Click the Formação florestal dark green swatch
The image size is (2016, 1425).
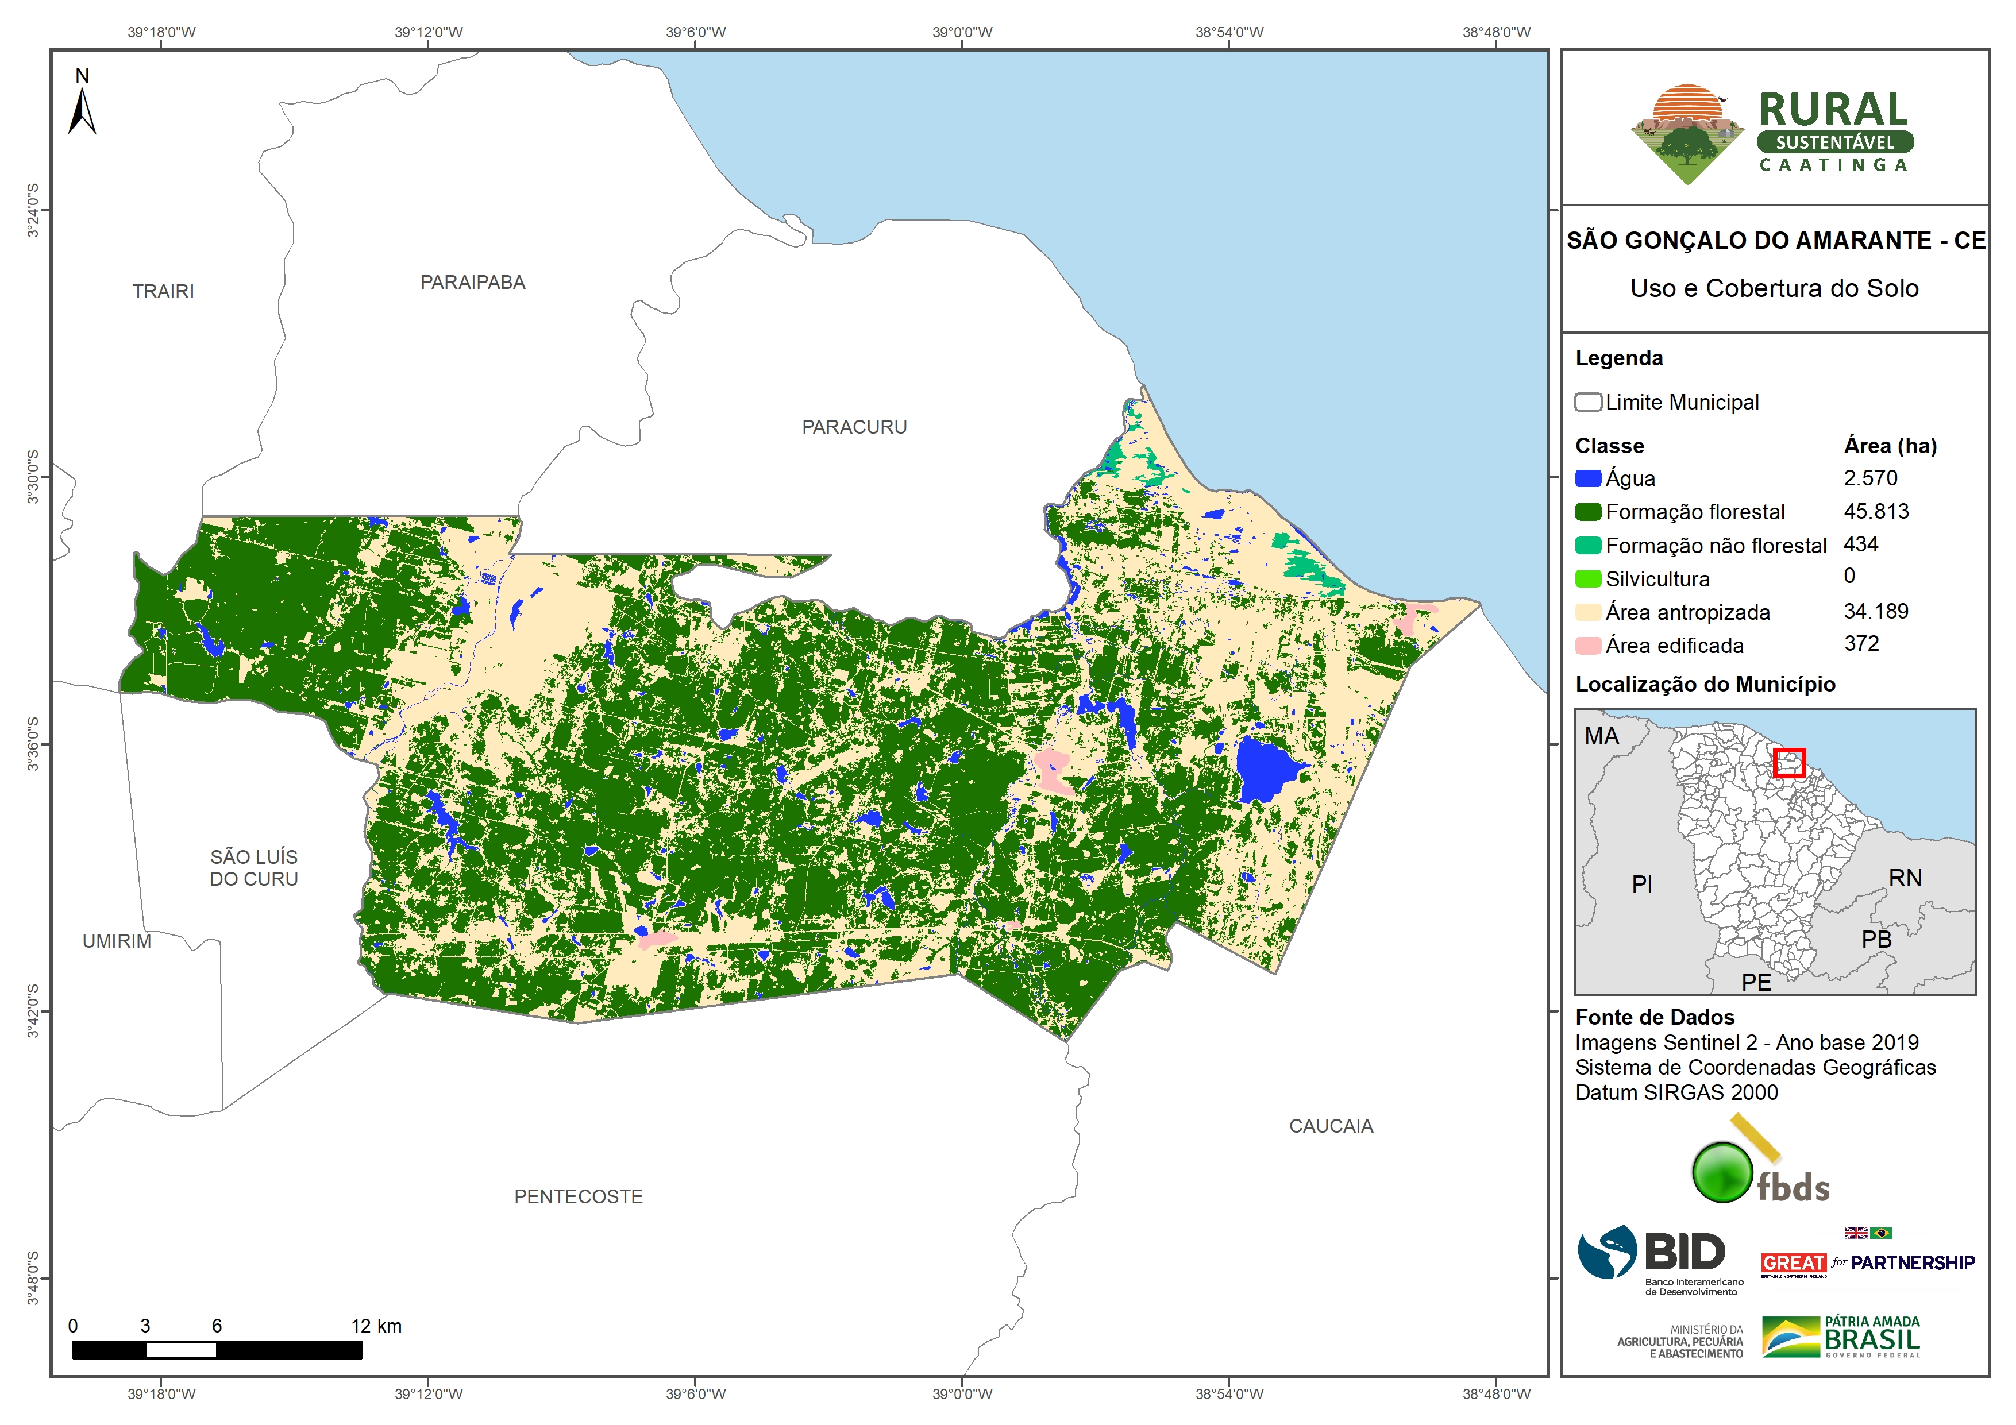(1587, 512)
